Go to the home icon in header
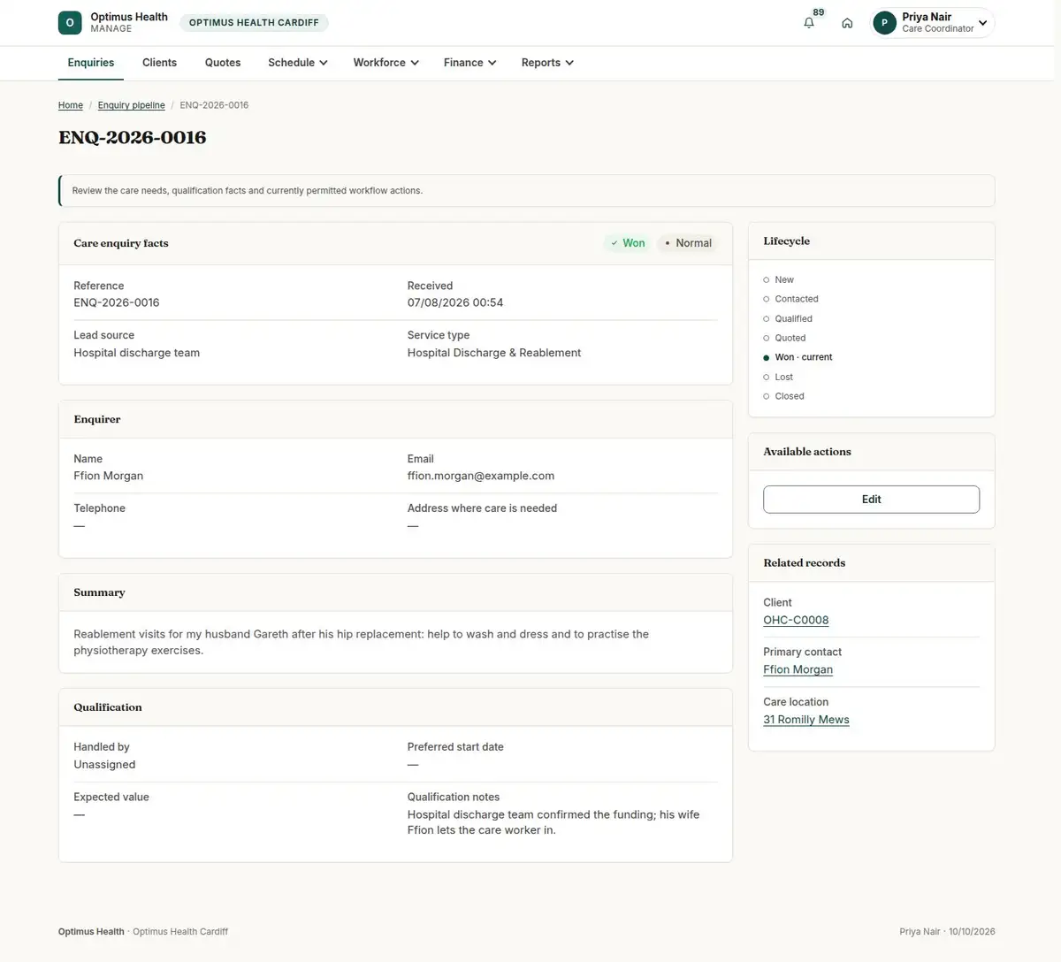The width and height of the screenshot is (1061, 962). [x=847, y=23]
